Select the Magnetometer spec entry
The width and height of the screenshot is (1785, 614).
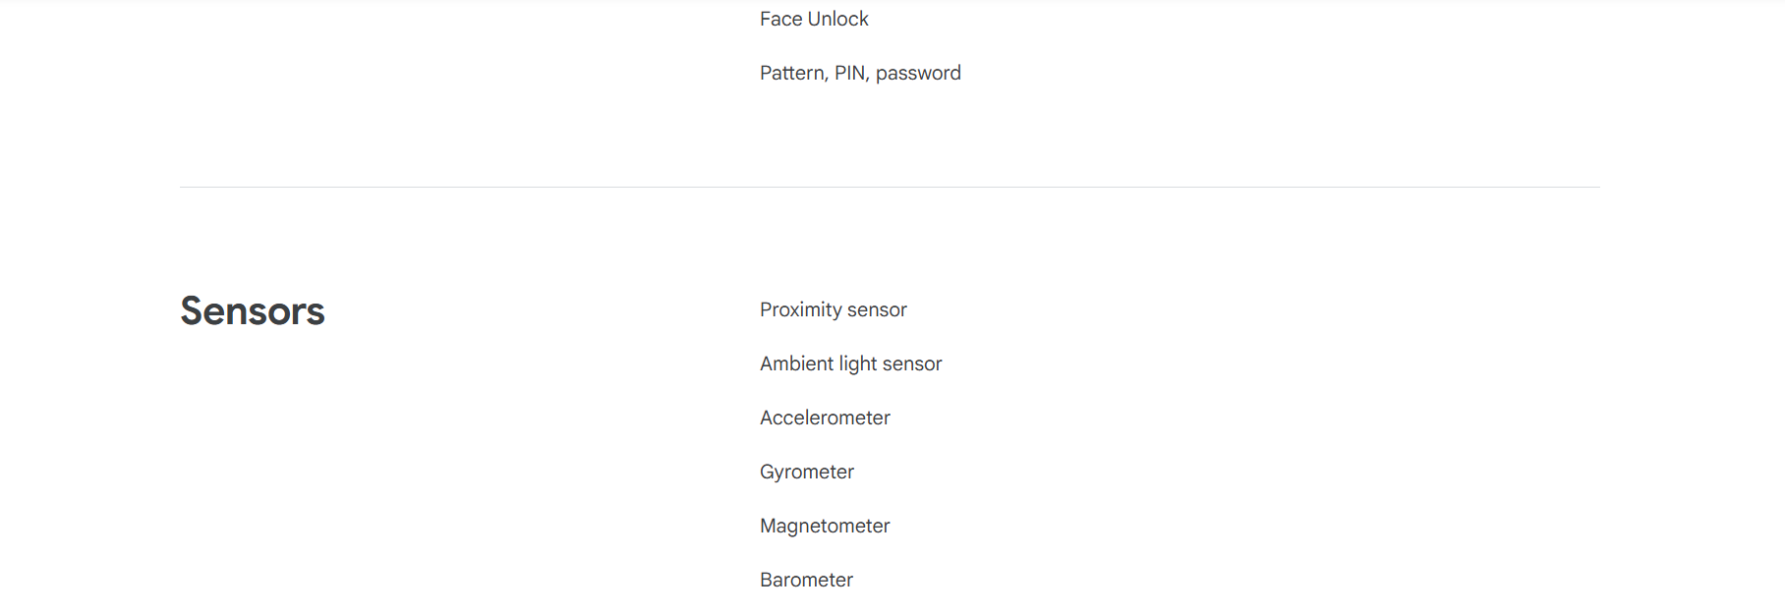[x=825, y=527]
